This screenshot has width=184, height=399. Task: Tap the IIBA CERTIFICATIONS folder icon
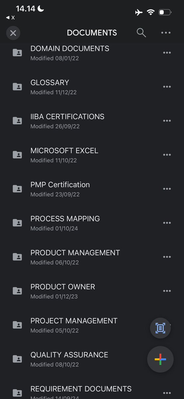click(x=17, y=120)
